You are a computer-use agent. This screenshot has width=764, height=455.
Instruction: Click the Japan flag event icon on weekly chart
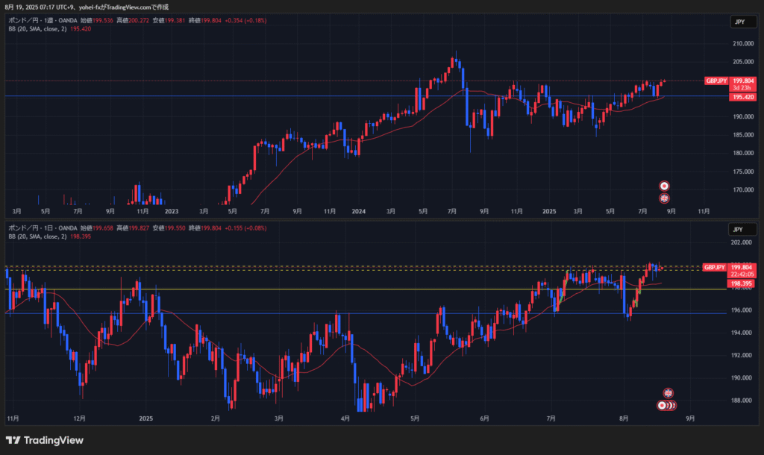pos(664,186)
